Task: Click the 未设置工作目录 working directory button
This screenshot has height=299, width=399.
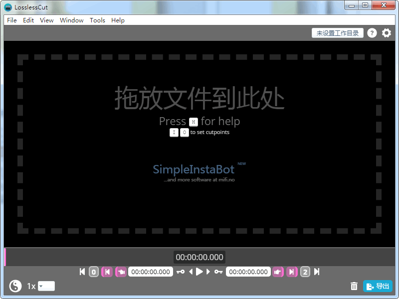Action: (338, 33)
